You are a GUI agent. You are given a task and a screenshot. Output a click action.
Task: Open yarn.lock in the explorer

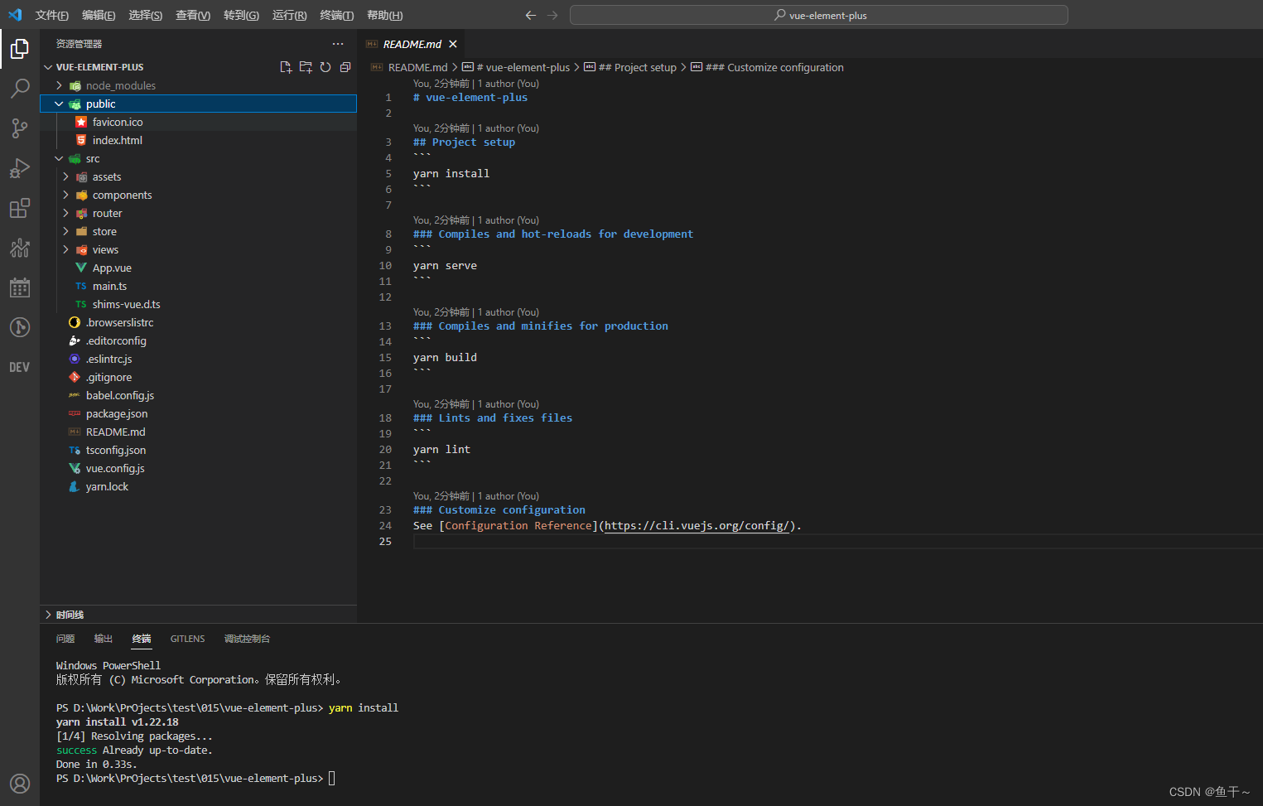107,486
